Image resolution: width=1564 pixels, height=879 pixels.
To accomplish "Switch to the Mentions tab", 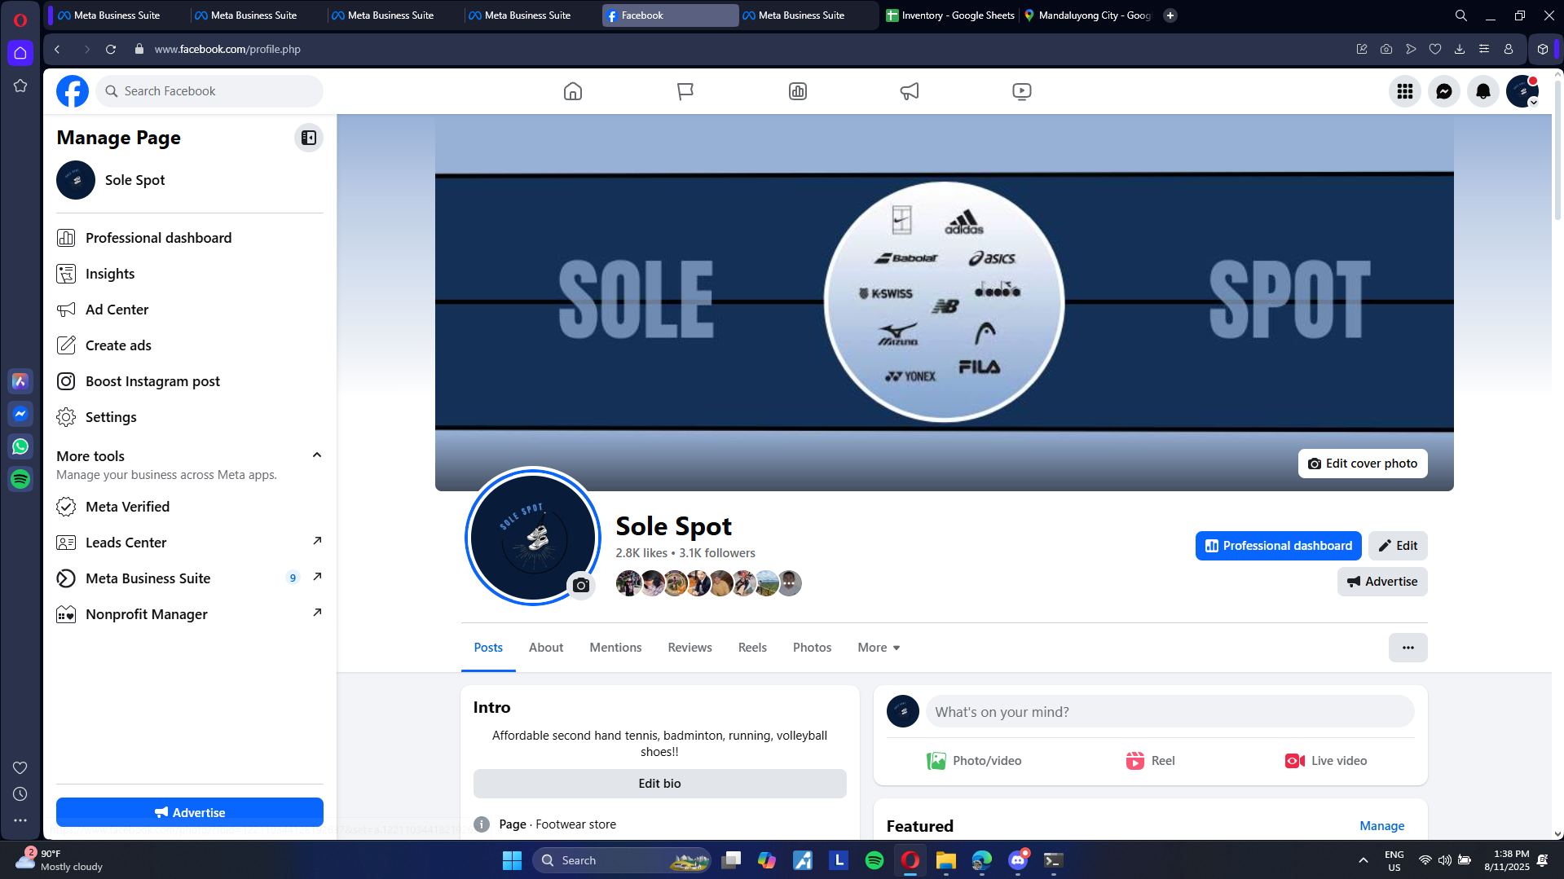I will (x=615, y=648).
